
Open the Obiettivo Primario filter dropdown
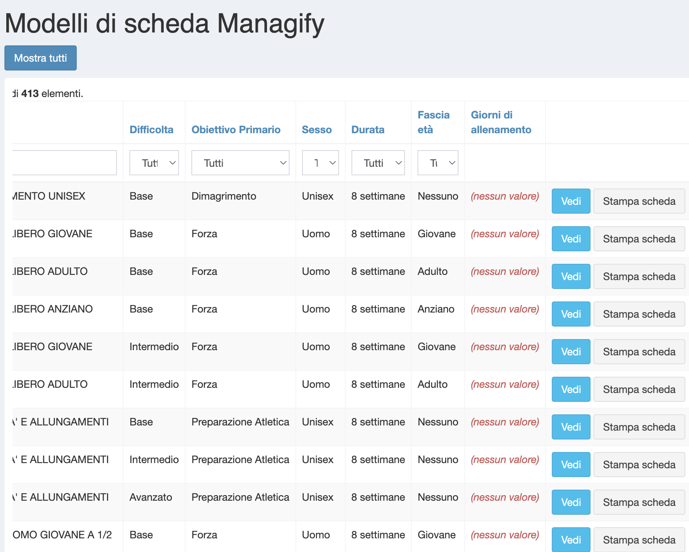point(240,163)
